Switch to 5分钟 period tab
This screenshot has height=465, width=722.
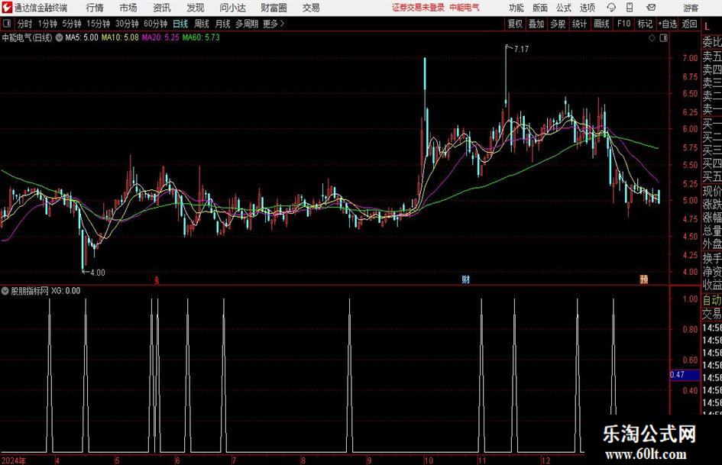tap(72, 24)
